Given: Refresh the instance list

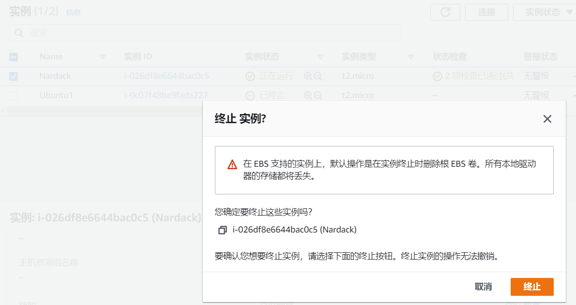Looking at the screenshot, I should (x=445, y=12).
